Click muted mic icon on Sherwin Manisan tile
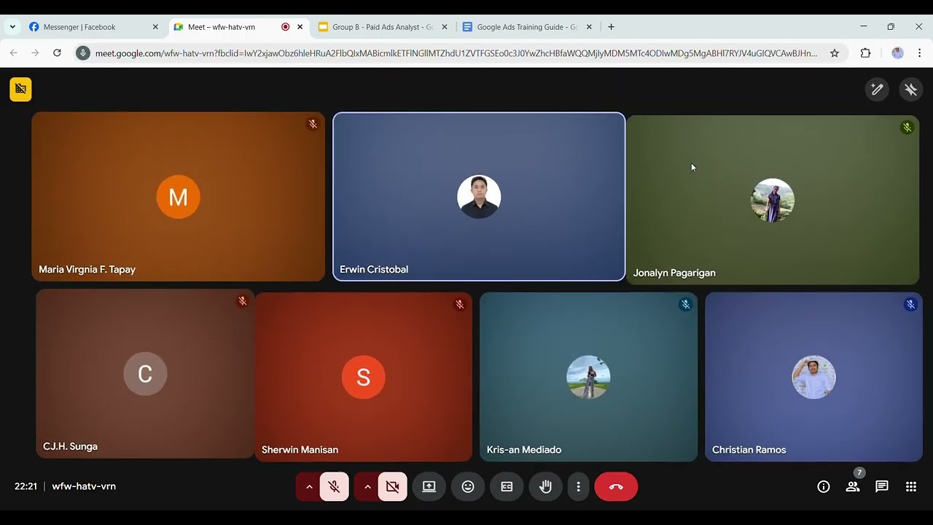Screen dimensions: 933x525 pos(459,304)
